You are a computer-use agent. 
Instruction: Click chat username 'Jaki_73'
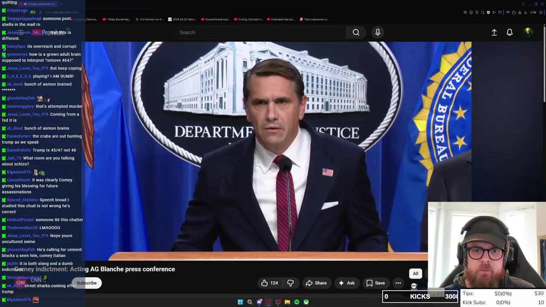[14, 158]
